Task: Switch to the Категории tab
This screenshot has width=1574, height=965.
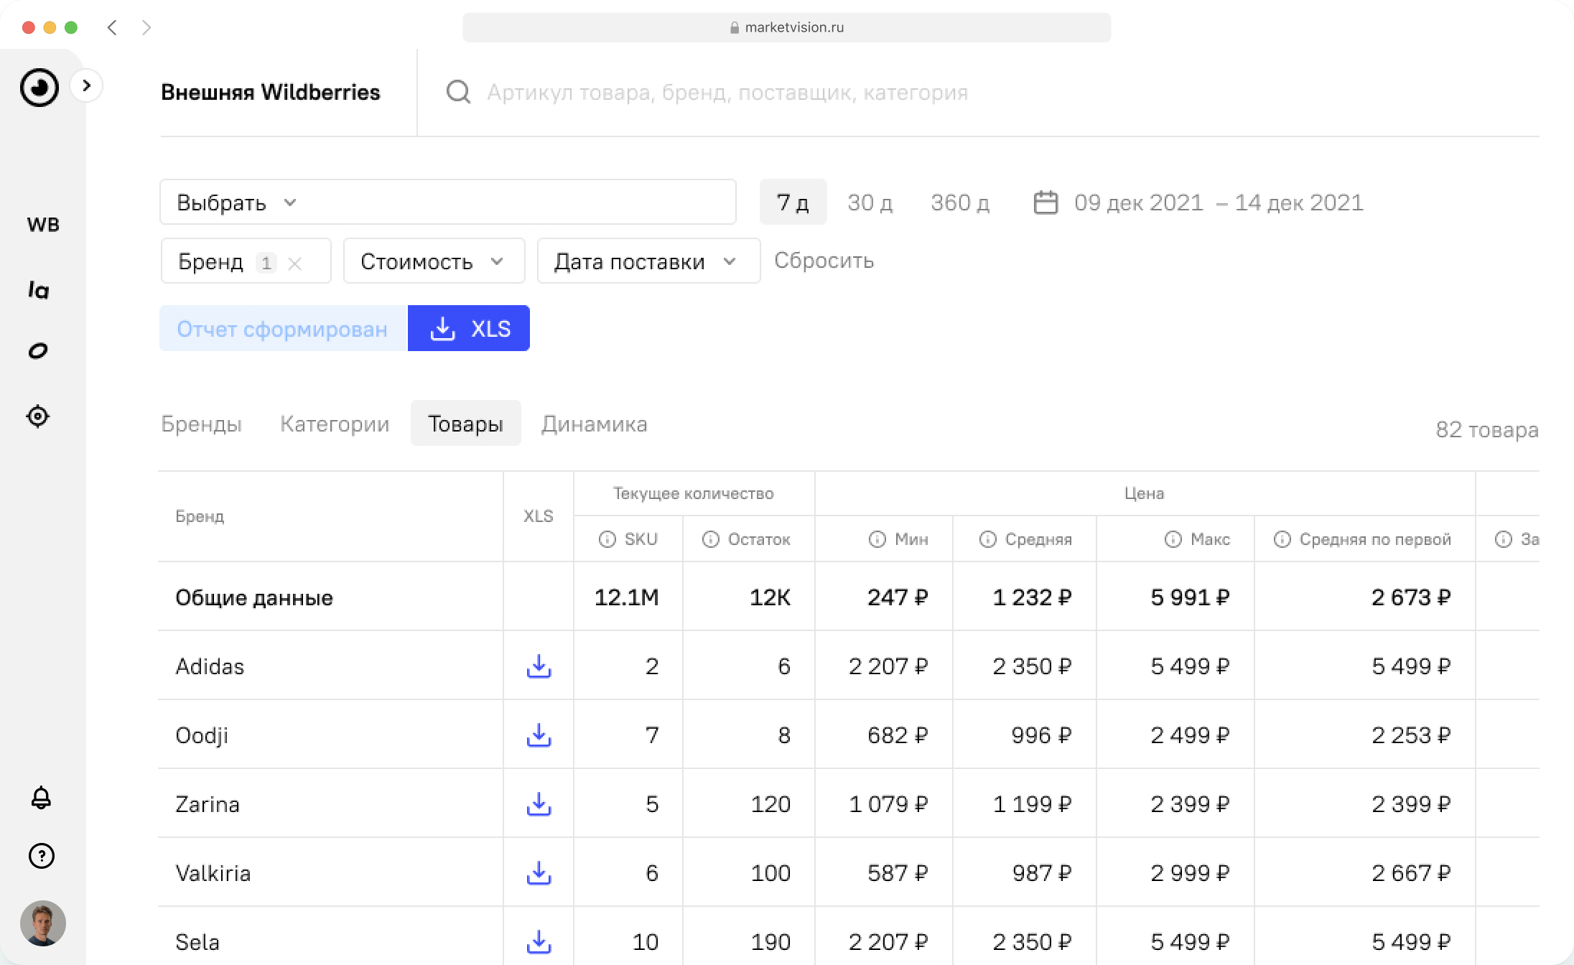Action: [x=335, y=424]
